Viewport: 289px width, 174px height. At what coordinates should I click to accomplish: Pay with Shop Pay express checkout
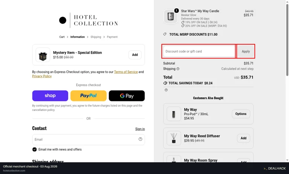pyautogui.click(x=50, y=96)
